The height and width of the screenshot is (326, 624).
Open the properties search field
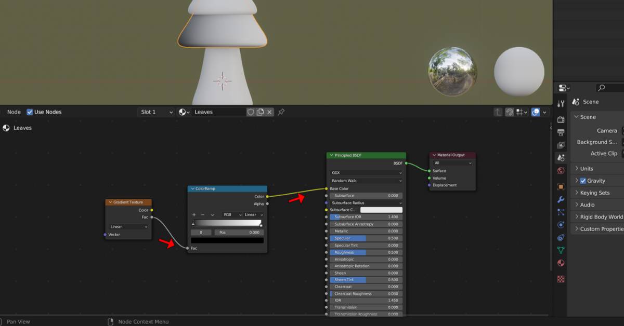[x=610, y=88]
